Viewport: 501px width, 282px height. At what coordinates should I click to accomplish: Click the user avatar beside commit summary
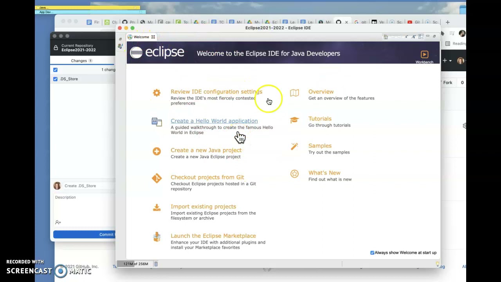point(57,186)
